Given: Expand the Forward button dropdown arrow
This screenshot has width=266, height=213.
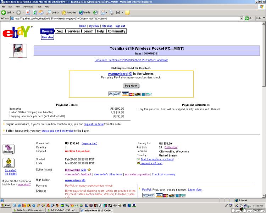Looking at the screenshot, I should click(x=22, y=12).
